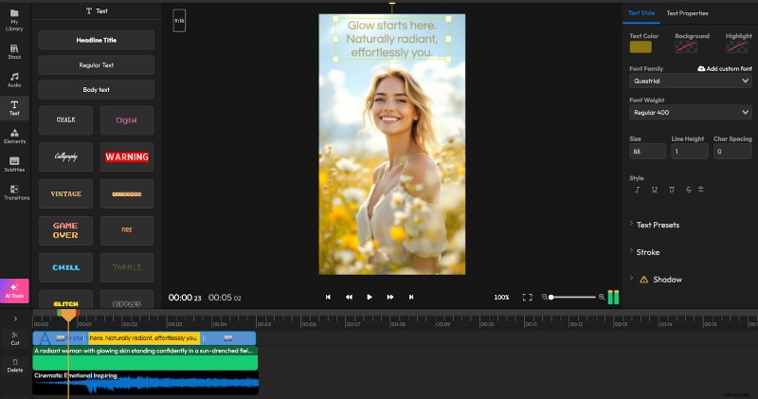The image size is (758, 399).
Task: Click the Delete trash icon
Action: click(15, 364)
